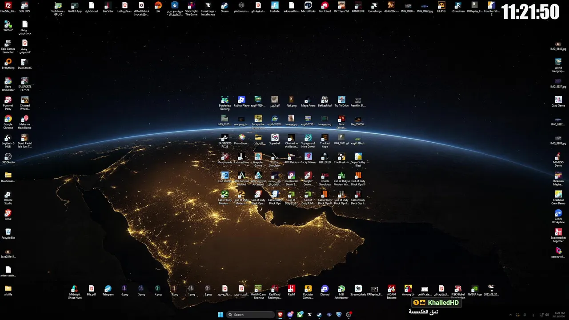Select the BakkesMod desktop icon

(325, 102)
